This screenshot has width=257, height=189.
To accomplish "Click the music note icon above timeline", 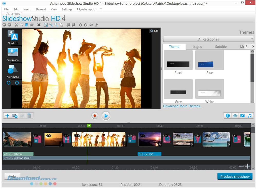I will click(x=249, y=116).
